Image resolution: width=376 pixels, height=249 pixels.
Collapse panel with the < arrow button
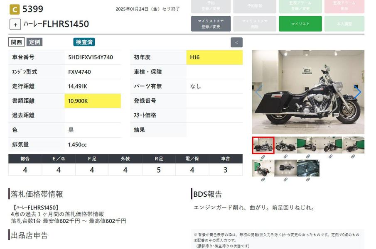(x=236, y=42)
